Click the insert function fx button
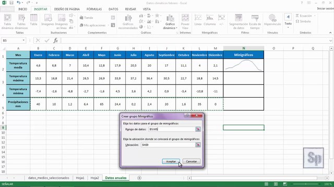The height and width of the screenshot is (187, 334). tap(56, 41)
